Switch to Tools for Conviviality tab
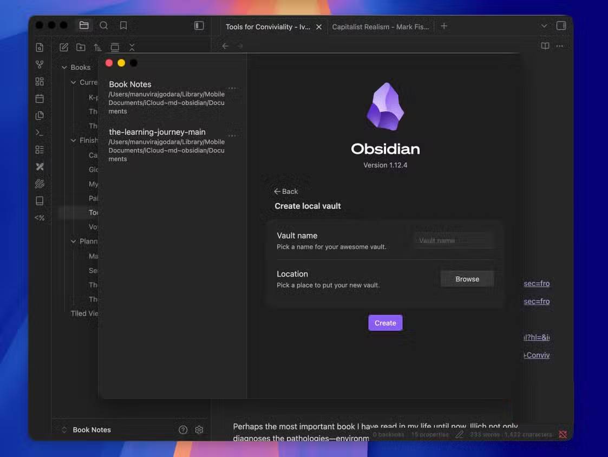Image resolution: width=608 pixels, height=457 pixels. tap(268, 27)
